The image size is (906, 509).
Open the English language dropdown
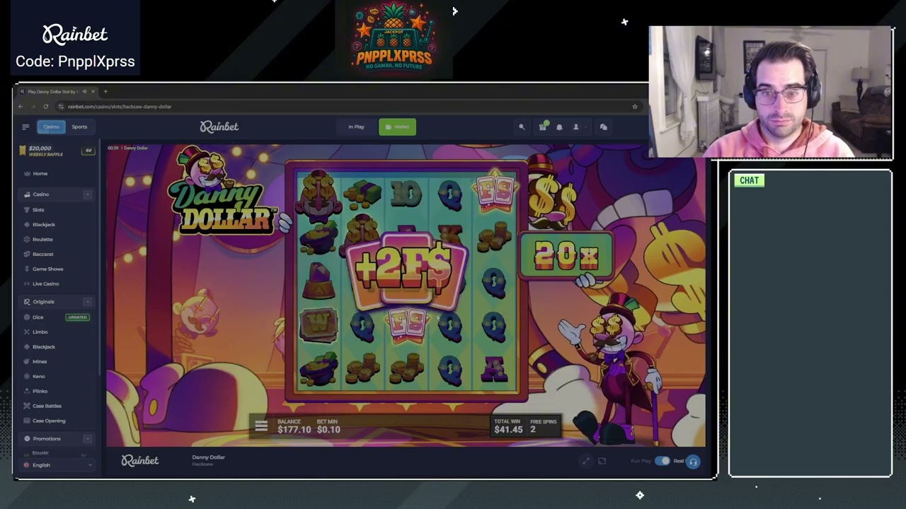(57, 465)
